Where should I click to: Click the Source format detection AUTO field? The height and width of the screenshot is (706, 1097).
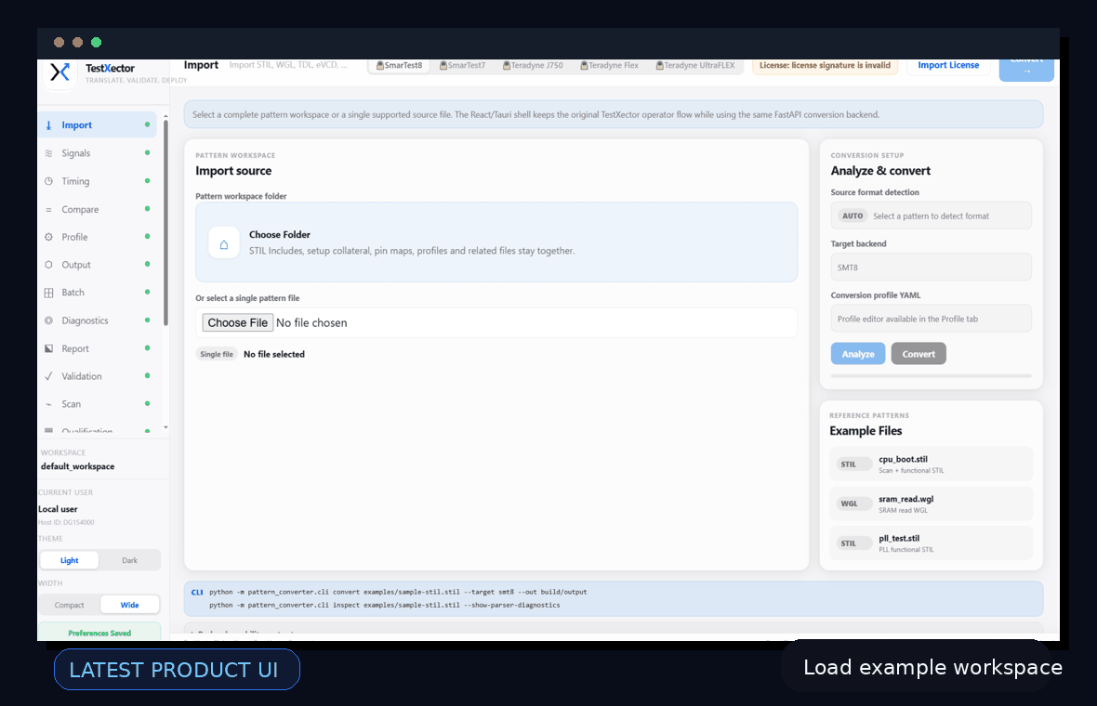pos(931,216)
